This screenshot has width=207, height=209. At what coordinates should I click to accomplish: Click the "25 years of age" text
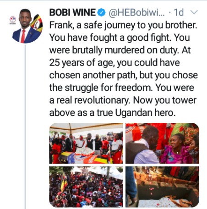[x=82, y=63]
